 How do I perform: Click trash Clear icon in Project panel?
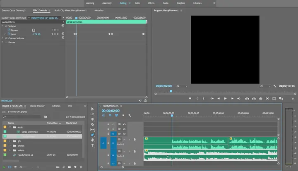tap(81, 167)
